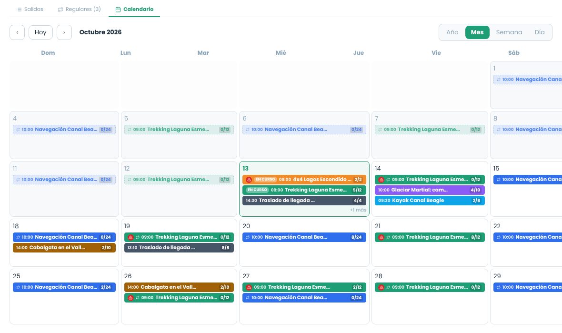Open tentative Trekking Laguna event on day 7

[430, 130]
